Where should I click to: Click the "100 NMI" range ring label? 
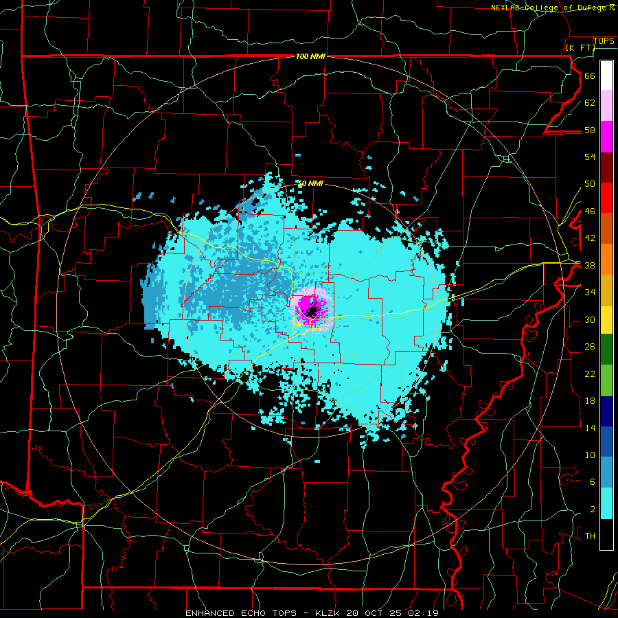click(x=310, y=57)
